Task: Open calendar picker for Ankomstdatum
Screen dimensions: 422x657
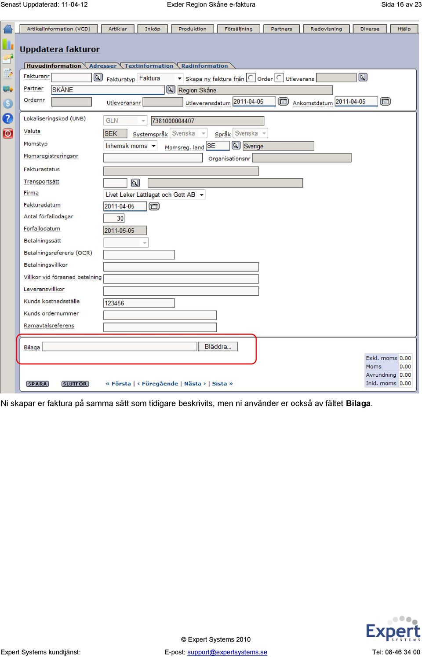Action: (x=385, y=102)
